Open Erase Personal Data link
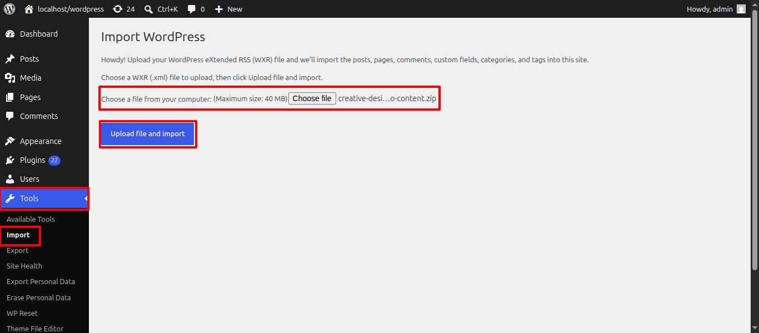 coord(39,297)
